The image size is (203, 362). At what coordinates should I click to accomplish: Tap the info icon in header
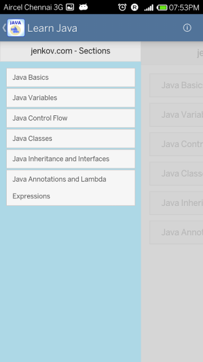(x=187, y=28)
